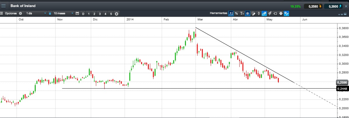The width and height of the screenshot is (349, 118).
Task: Open the drawing tools settings icon
Action: (x=286, y=13)
